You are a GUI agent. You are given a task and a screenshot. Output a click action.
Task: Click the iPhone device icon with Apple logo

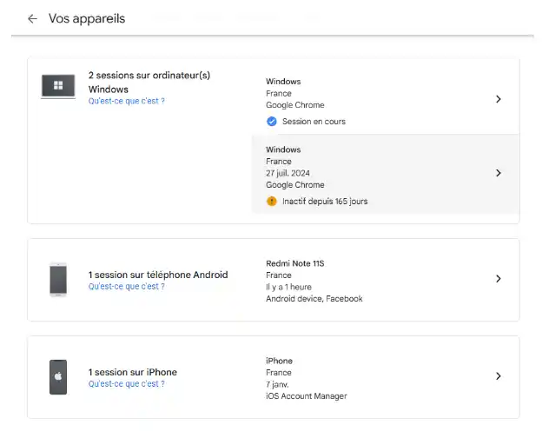pos(58,377)
